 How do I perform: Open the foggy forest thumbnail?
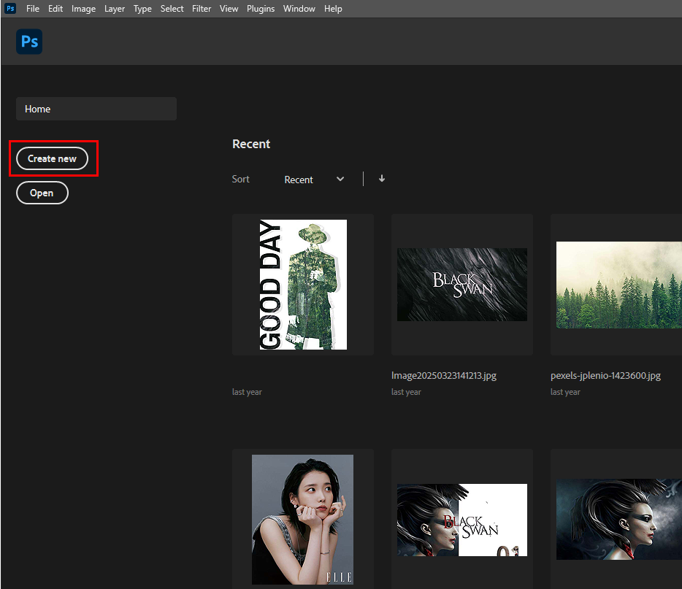point(619,285)
